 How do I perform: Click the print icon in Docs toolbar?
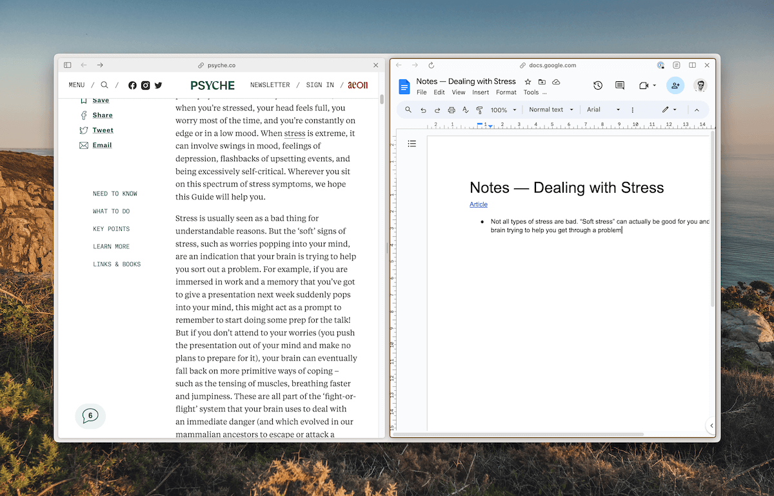(451, 110)
